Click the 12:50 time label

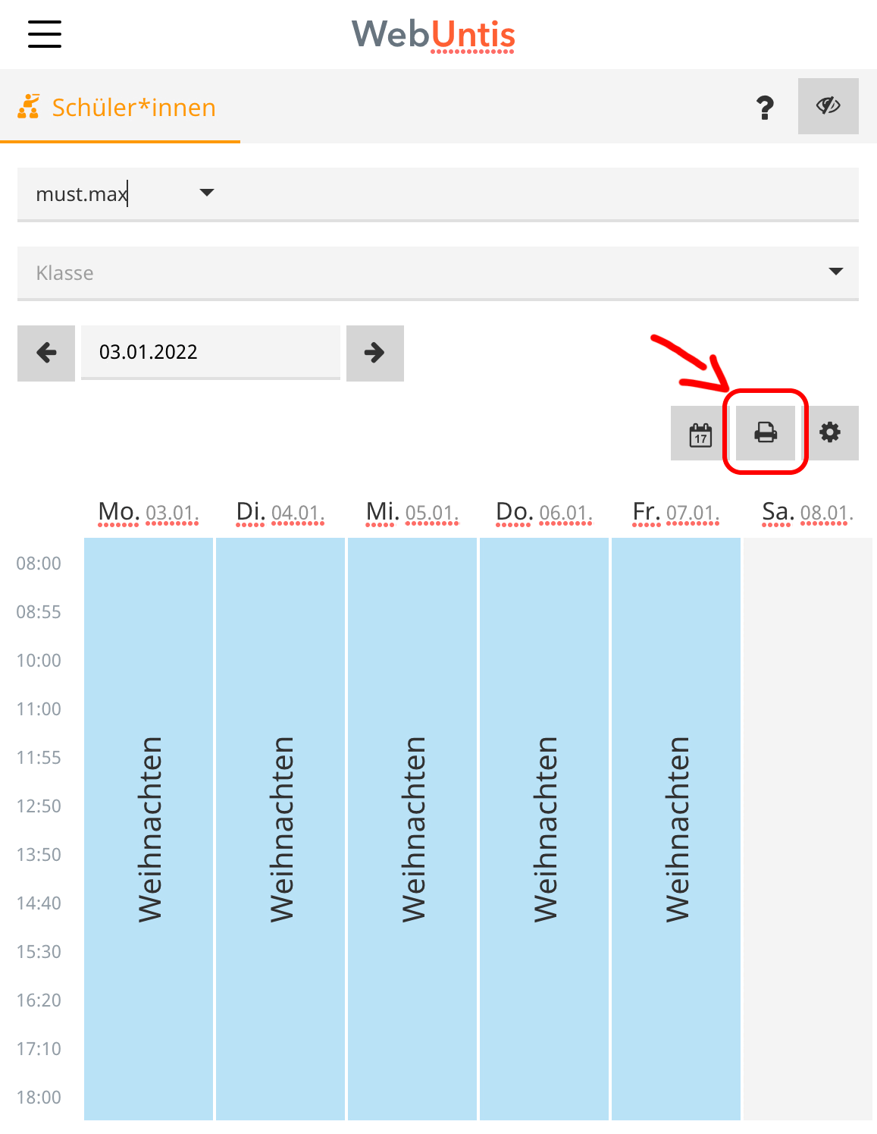pos(39,806)
